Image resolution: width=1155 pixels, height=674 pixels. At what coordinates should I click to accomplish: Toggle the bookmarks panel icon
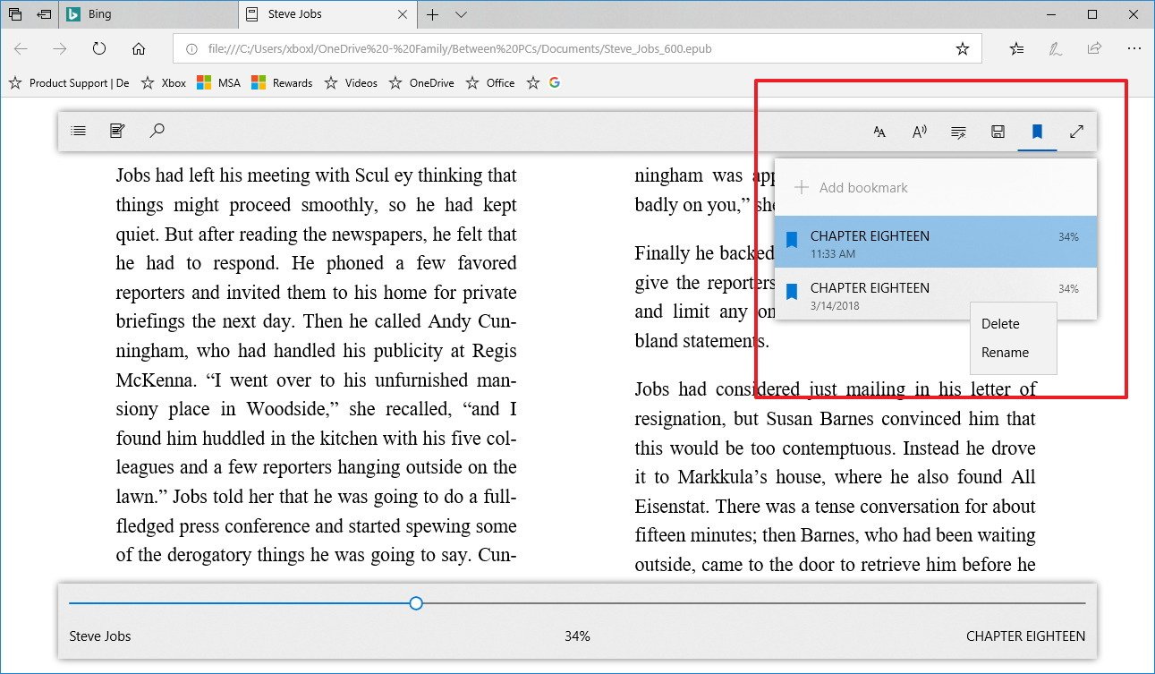point(1037,132)
